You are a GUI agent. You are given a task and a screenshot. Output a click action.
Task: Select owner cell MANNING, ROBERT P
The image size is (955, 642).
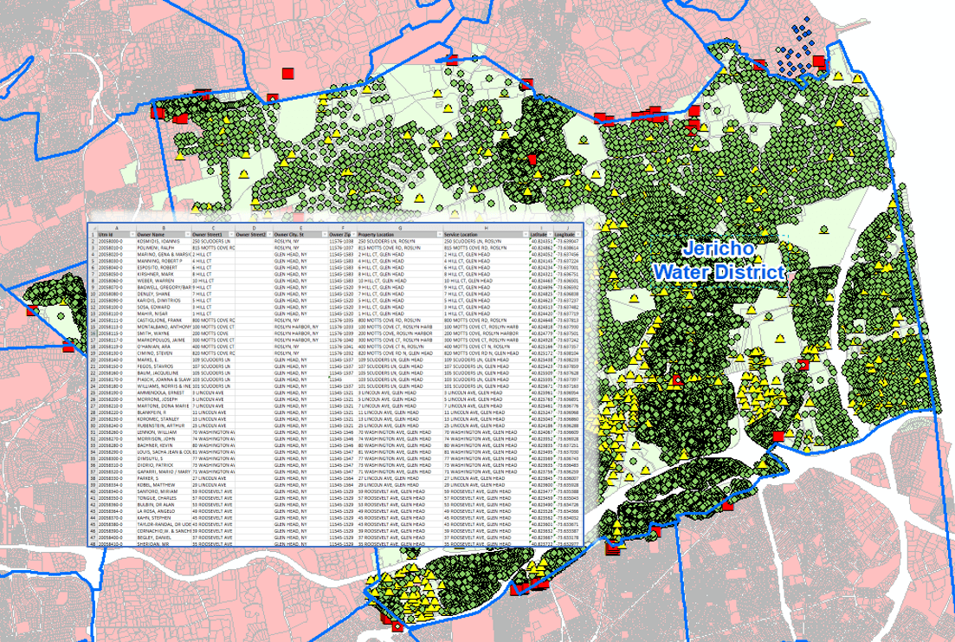[x=164, y=261]
